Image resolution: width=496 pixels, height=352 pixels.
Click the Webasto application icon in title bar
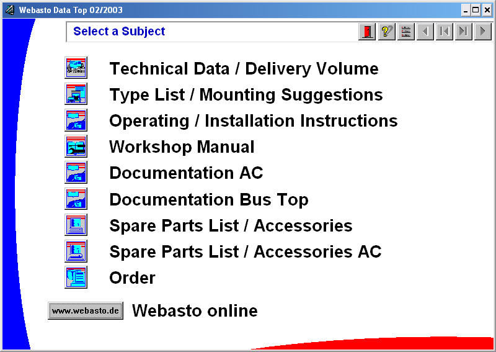click(x=10, y=10)
